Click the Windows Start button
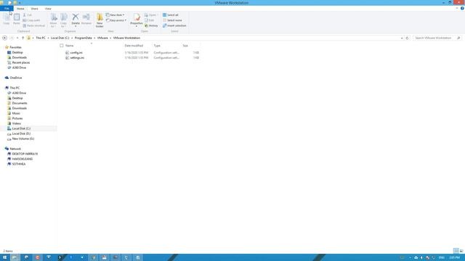Image resolution: width=465 pixels, height=261 pixels. [x=5, y=257]
